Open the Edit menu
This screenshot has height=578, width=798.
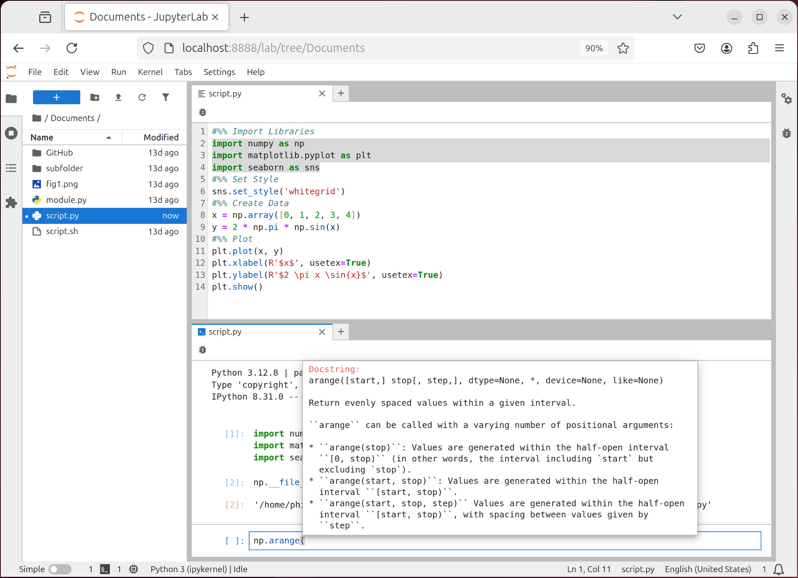(61, 72)
